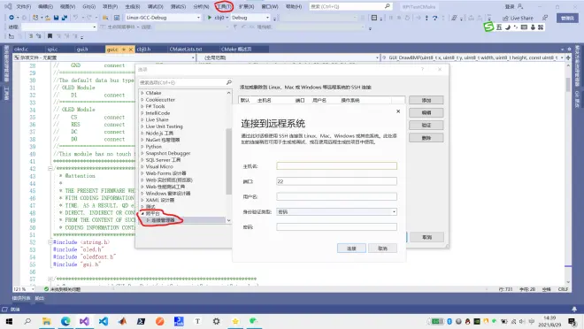Expand the CMake node in options tree
Image resolution: width=584 pixels, height=329 pixels.
(142, 93)
